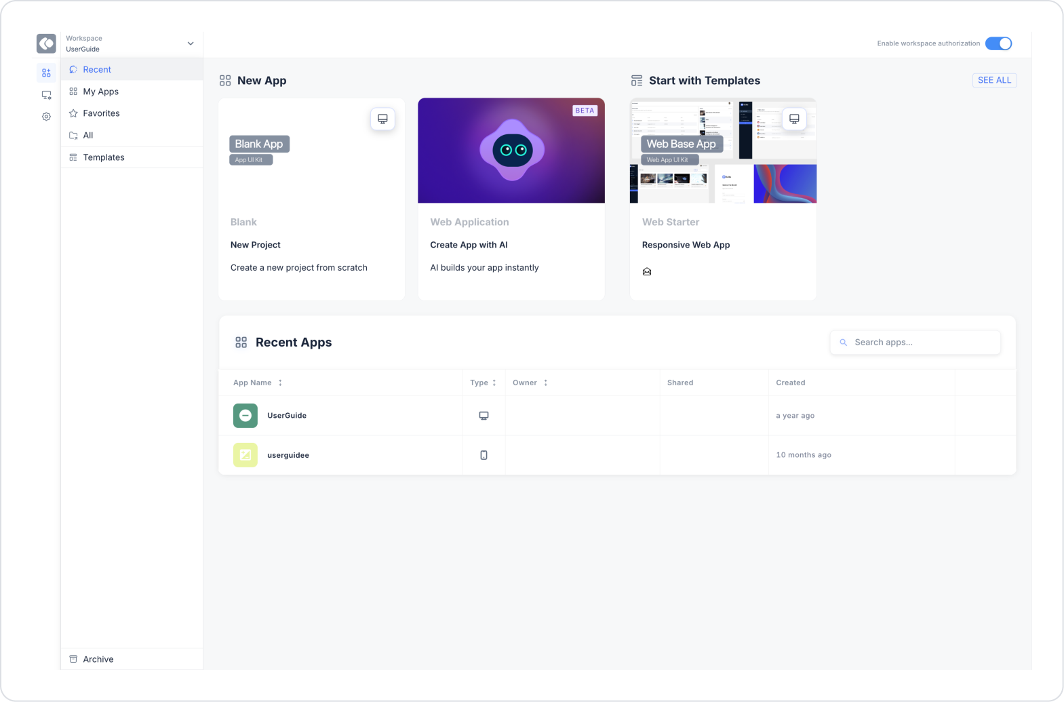The image size is (1064, 702).
Task: Click the template icon beside Start with Templates
Action: point(637,81)
